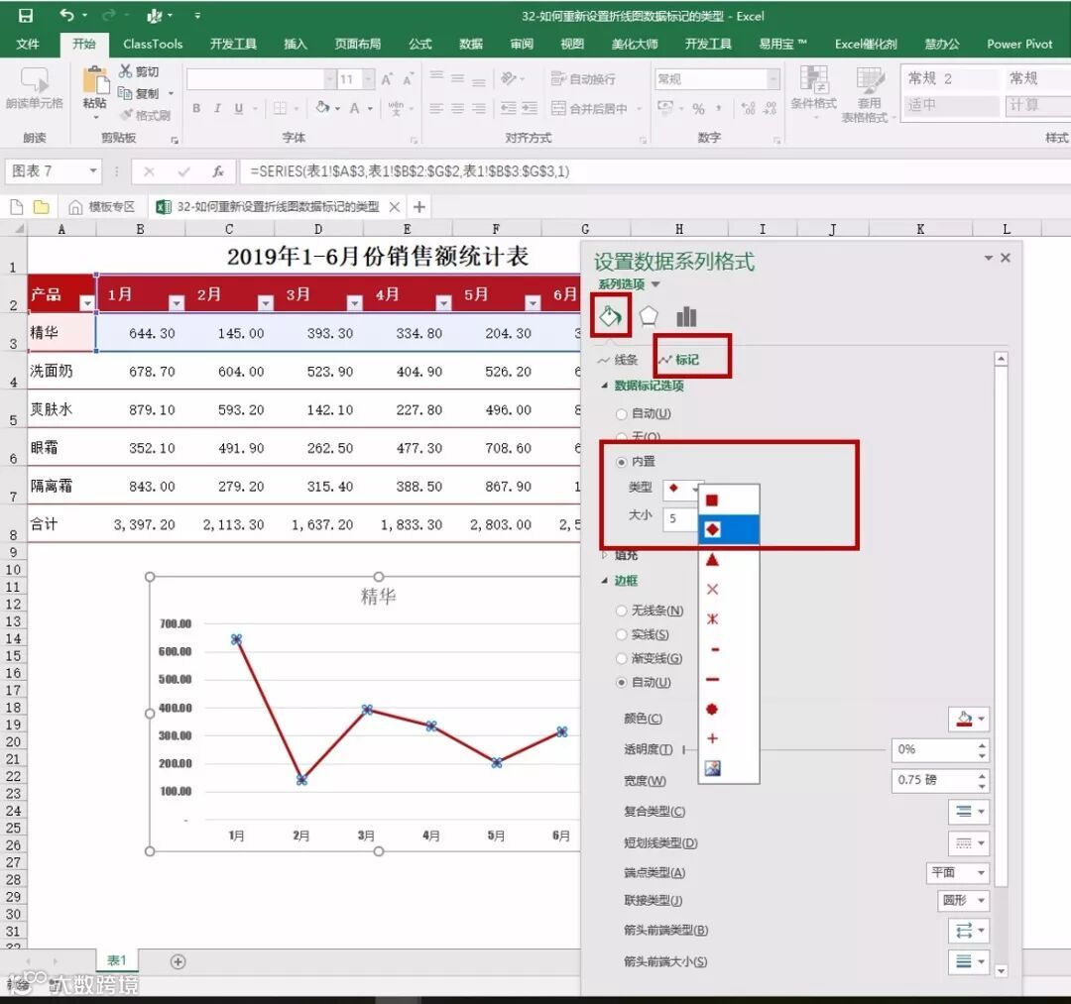The image size is (1071, 1004).
Task: Toggle underline formatting button
Action: (x=238, y=108)
